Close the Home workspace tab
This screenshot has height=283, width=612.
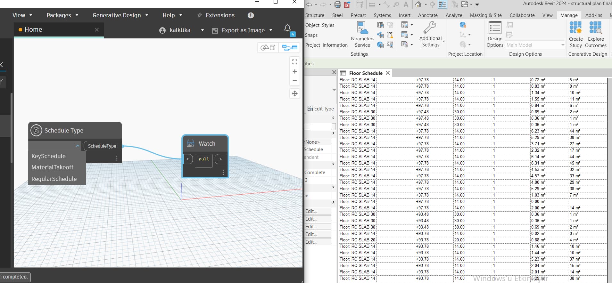[x=97, y=30]
